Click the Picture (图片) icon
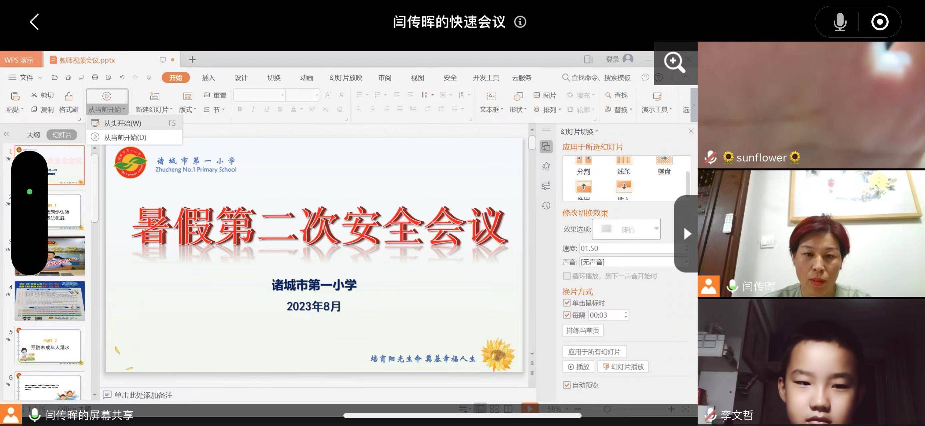Screen dimensions: 925x426 click(537, 95)
